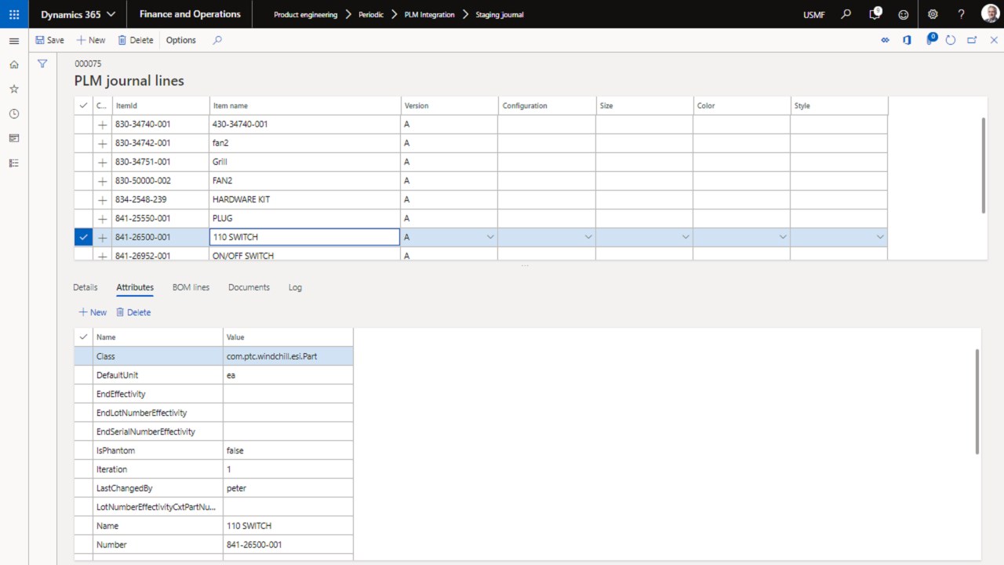1004x565 pixels.
Task: Expand the plus icon for 830-50000-002
Action: tap(102, 180)
